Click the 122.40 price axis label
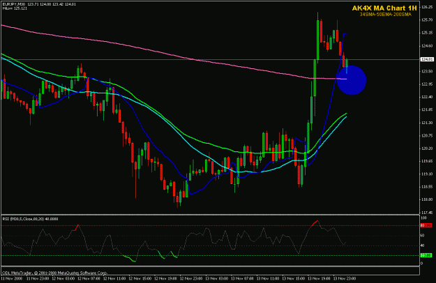 click(427, 97)
